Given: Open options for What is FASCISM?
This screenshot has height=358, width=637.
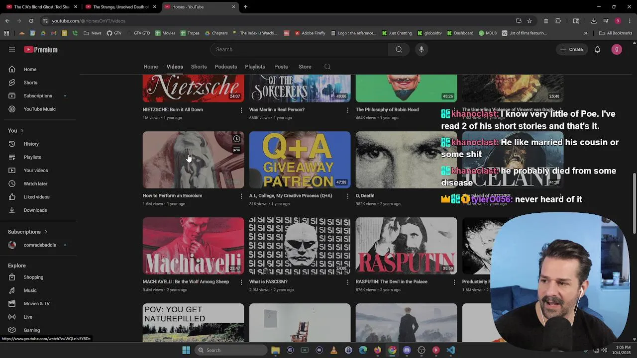Looking at the screenshot, I should (348, 282).
